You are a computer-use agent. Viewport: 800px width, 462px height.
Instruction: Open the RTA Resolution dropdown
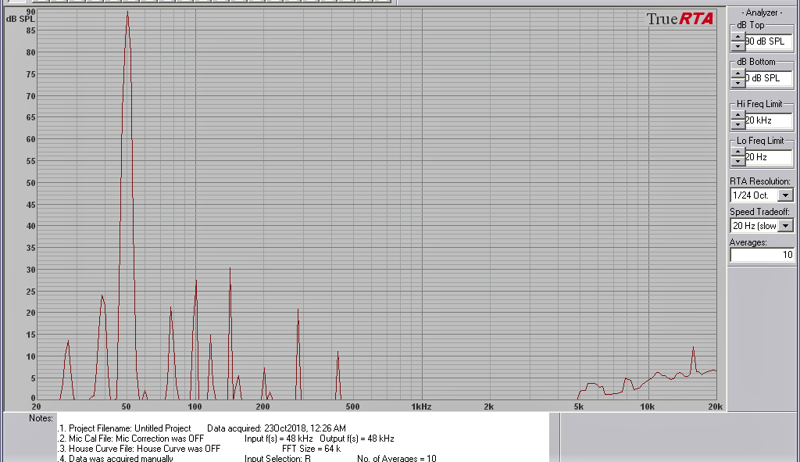pyautogui.click(x=786, y=195)
